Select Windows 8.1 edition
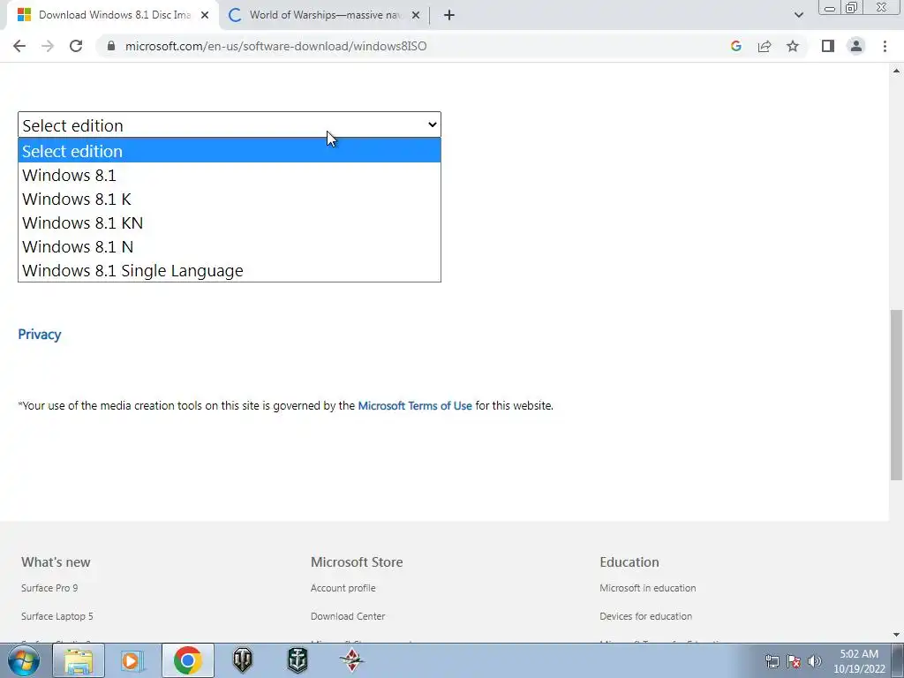904x678 pixels. pyautogui.click(x=230, y=175)
